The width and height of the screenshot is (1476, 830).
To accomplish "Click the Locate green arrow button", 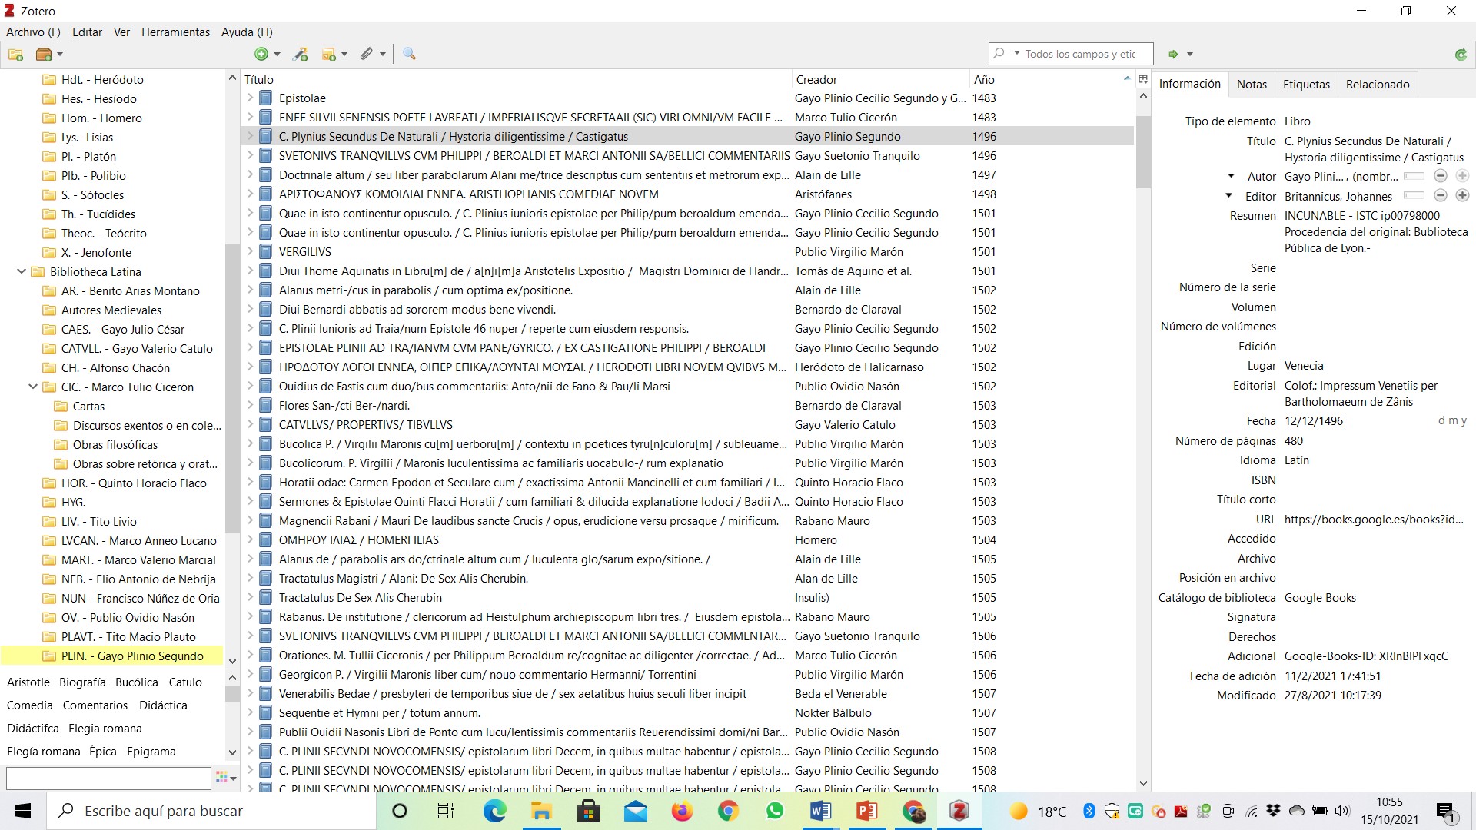I will 1173,55.
